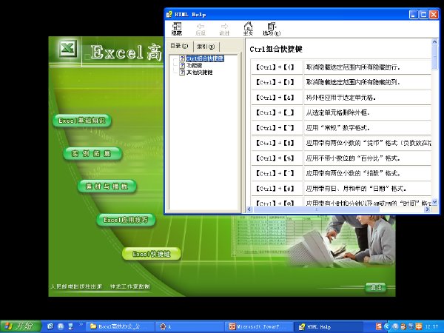Expand the quick launch chevron on taskbar
Screen dimensions: 444x333
pyautogui.click(x=81, y=325)
